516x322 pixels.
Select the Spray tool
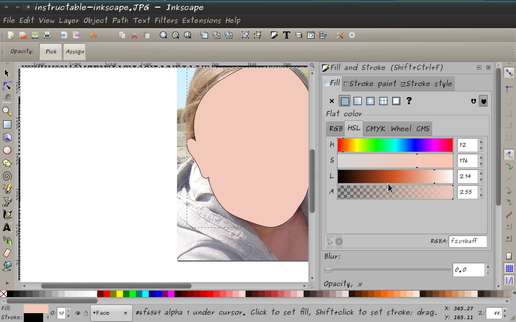[7, 240]
